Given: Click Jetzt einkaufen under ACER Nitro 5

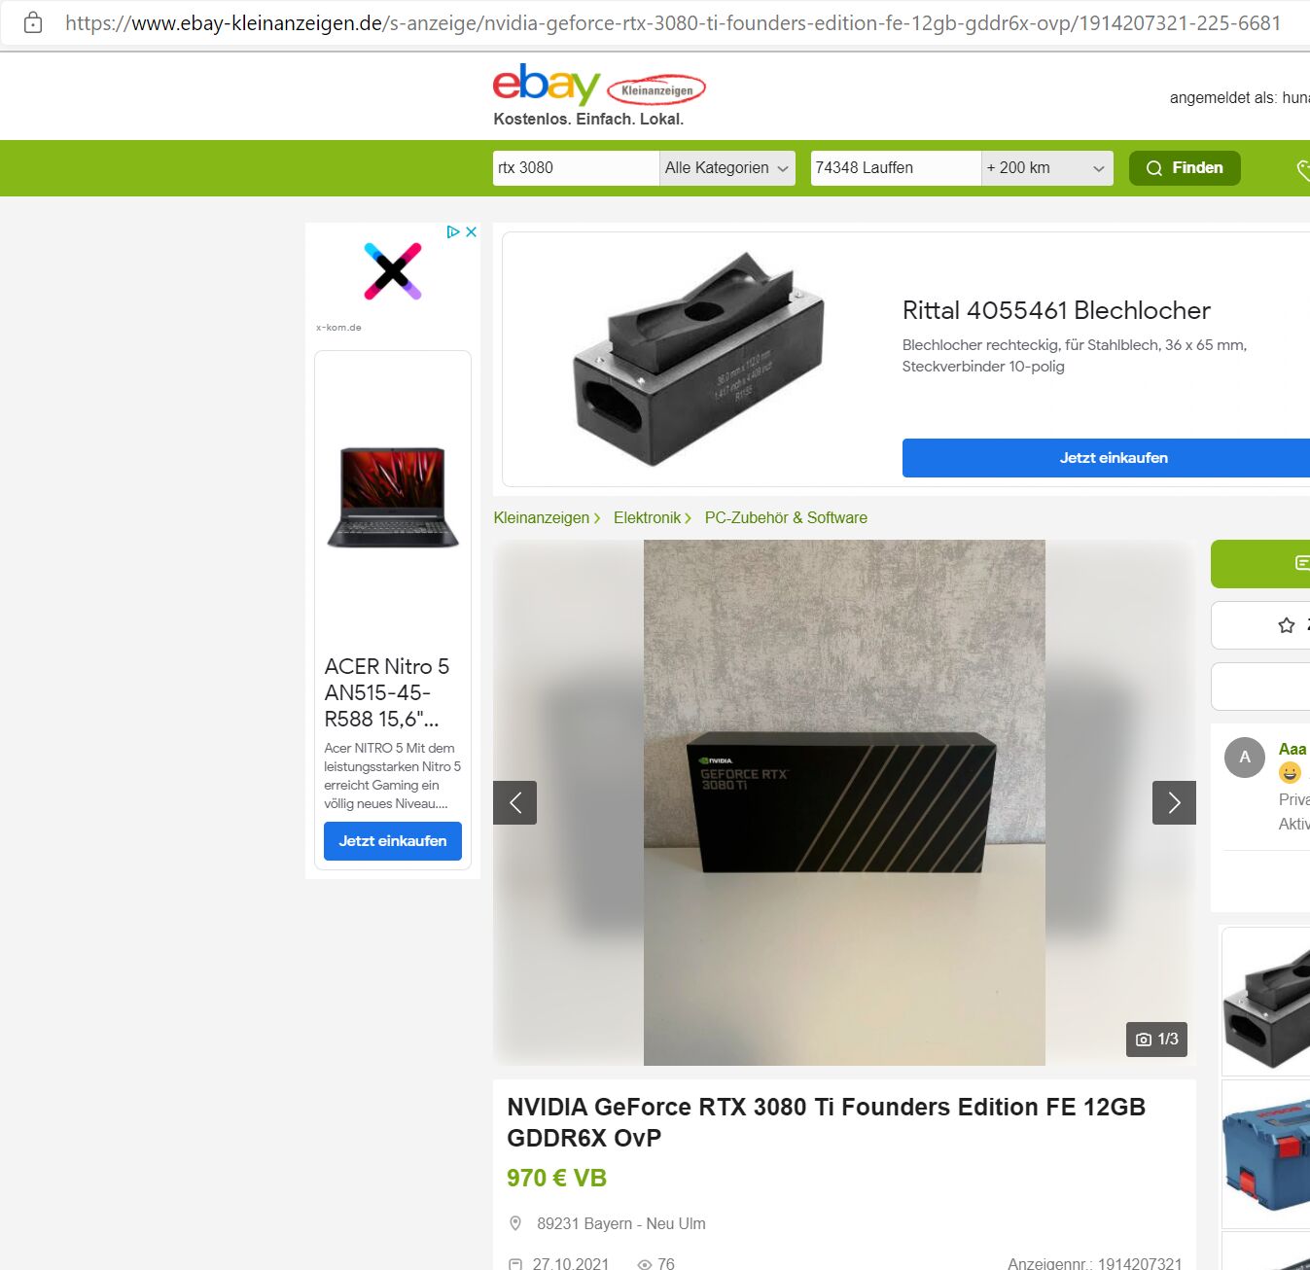Looking at the screenshot, I should (x=393, y=841).
